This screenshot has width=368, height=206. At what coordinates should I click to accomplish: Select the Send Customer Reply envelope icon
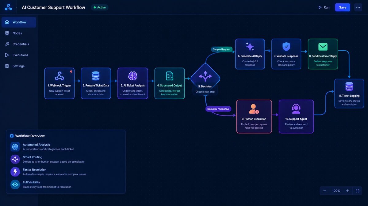[323, 47]
